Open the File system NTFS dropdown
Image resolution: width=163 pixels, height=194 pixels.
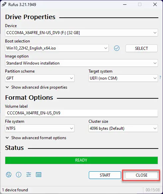pos(40,128)
